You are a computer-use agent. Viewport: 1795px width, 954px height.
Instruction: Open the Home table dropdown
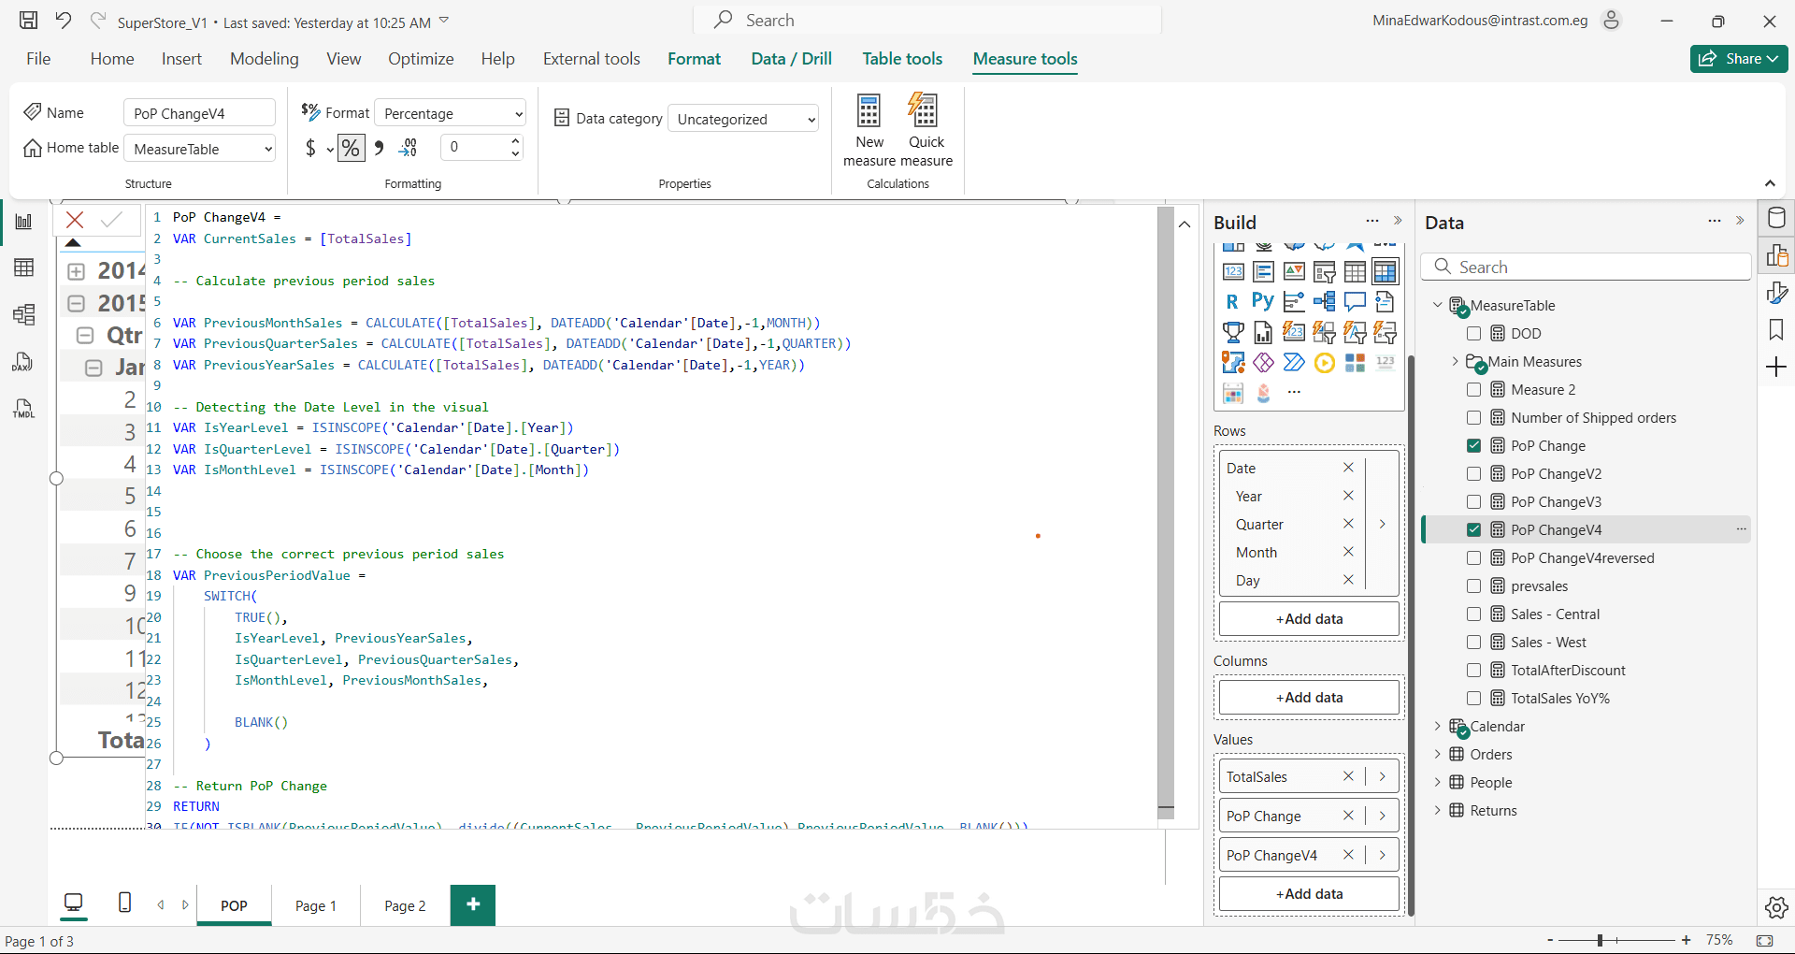click(200, 149)
